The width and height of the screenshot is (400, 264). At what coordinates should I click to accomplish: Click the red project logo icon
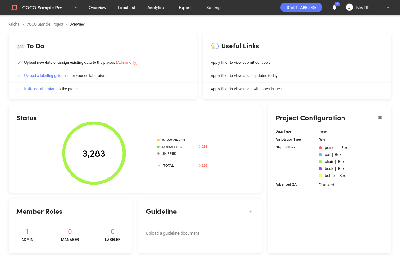[14, 7]
